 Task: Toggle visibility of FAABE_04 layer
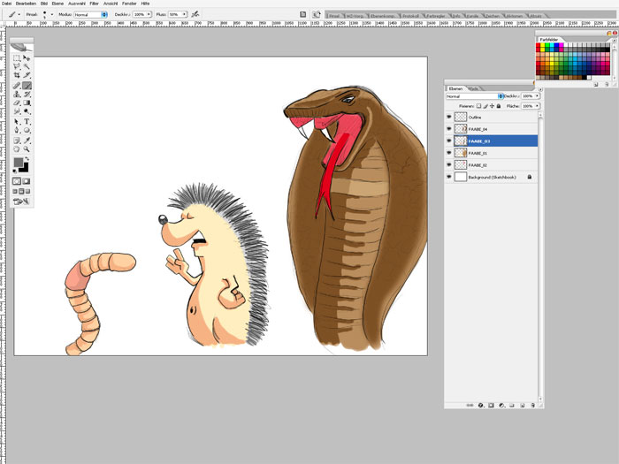449,128
